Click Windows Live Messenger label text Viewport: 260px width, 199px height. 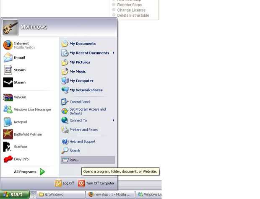[33, 110]
